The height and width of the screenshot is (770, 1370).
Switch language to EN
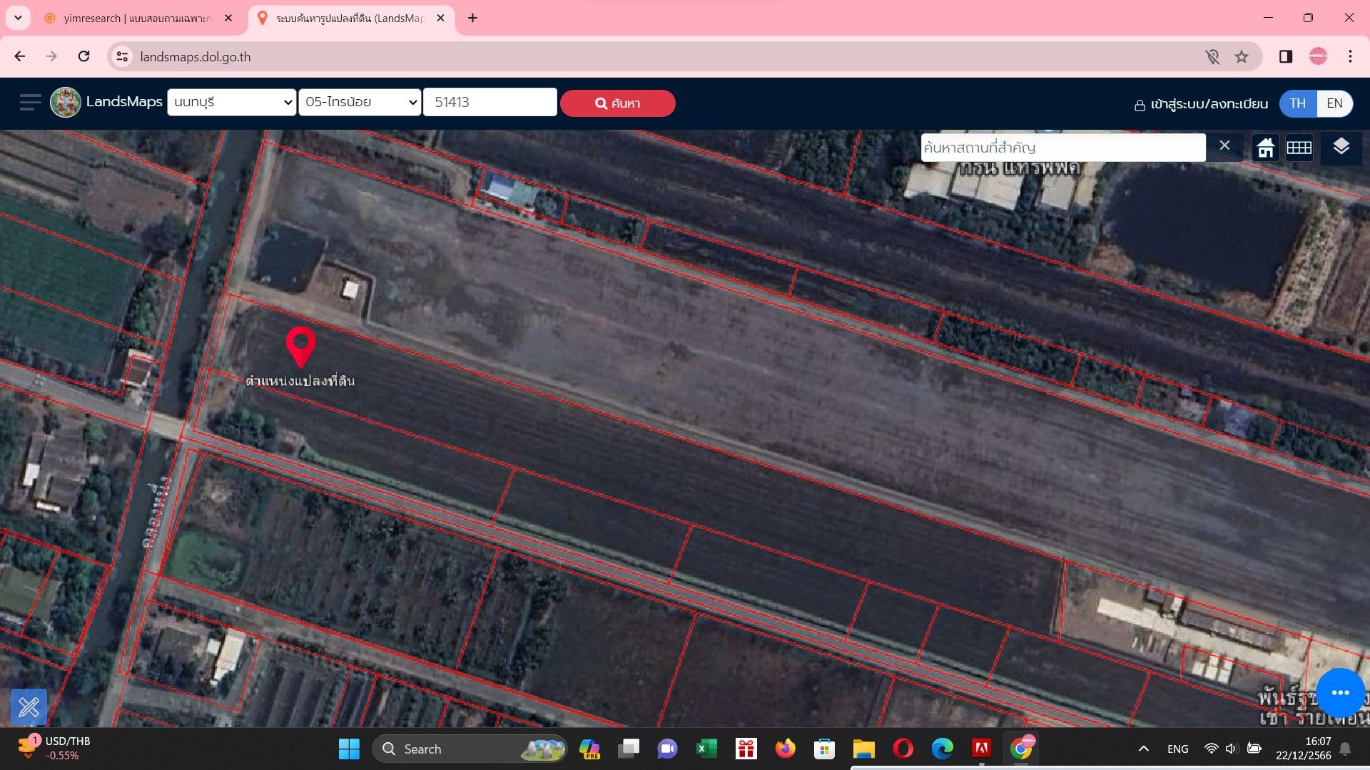click(1334, 103)
